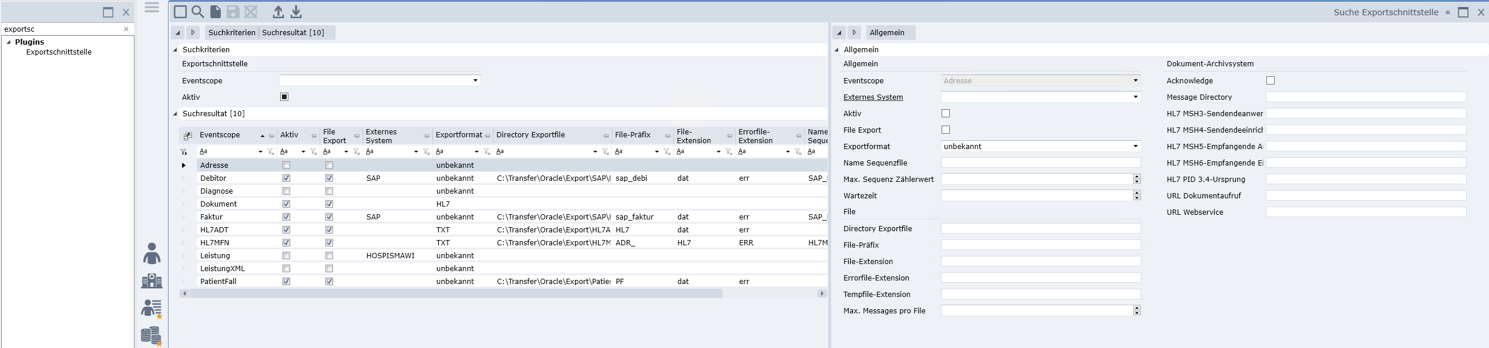The image size is (1489, 348).
Task: Click the Externes System link label
Action: [x=873, y=97]
